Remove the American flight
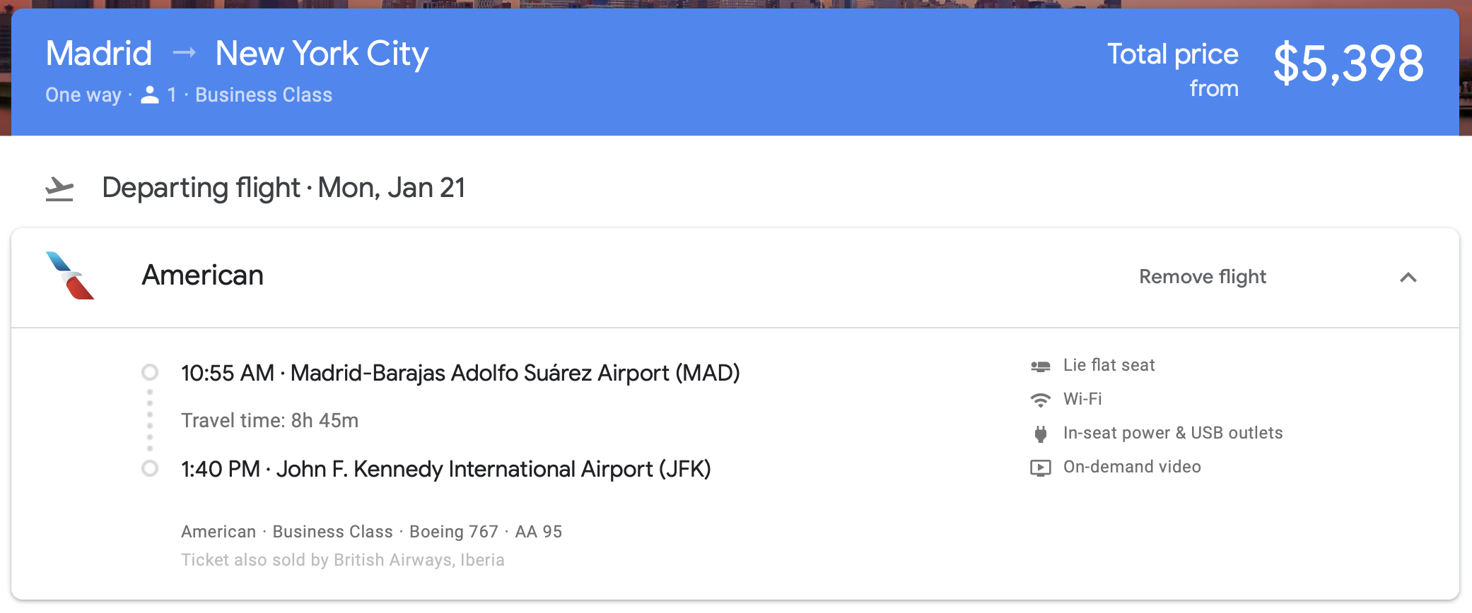This screenshot has width=1472, height=613. [x=1202, y=277]
